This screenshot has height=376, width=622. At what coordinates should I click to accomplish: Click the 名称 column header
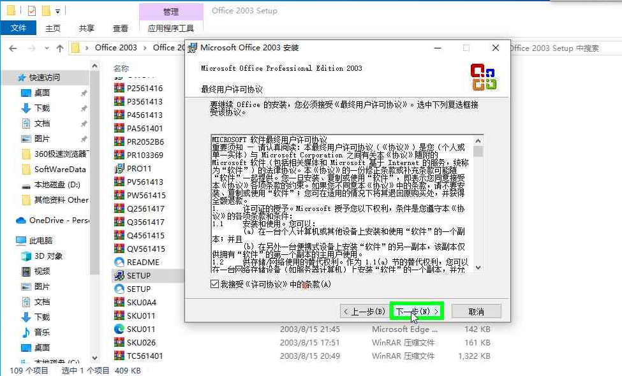[x=121, y=68]
